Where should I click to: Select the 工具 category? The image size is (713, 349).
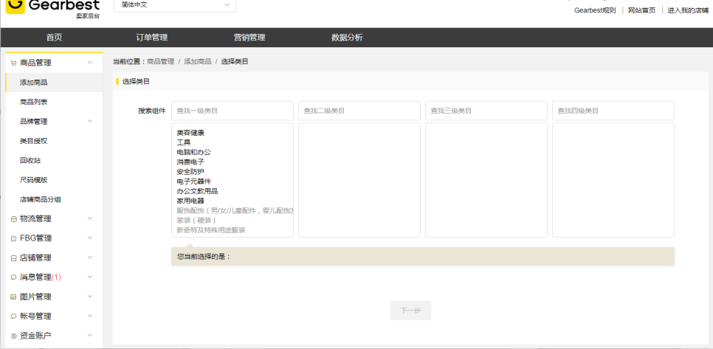(184, 142)
